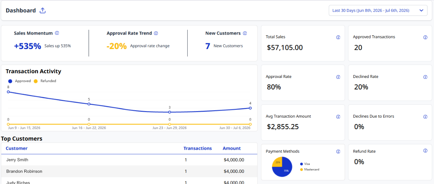Click the info icon next to Approval Rate Trend

[156, 33]
